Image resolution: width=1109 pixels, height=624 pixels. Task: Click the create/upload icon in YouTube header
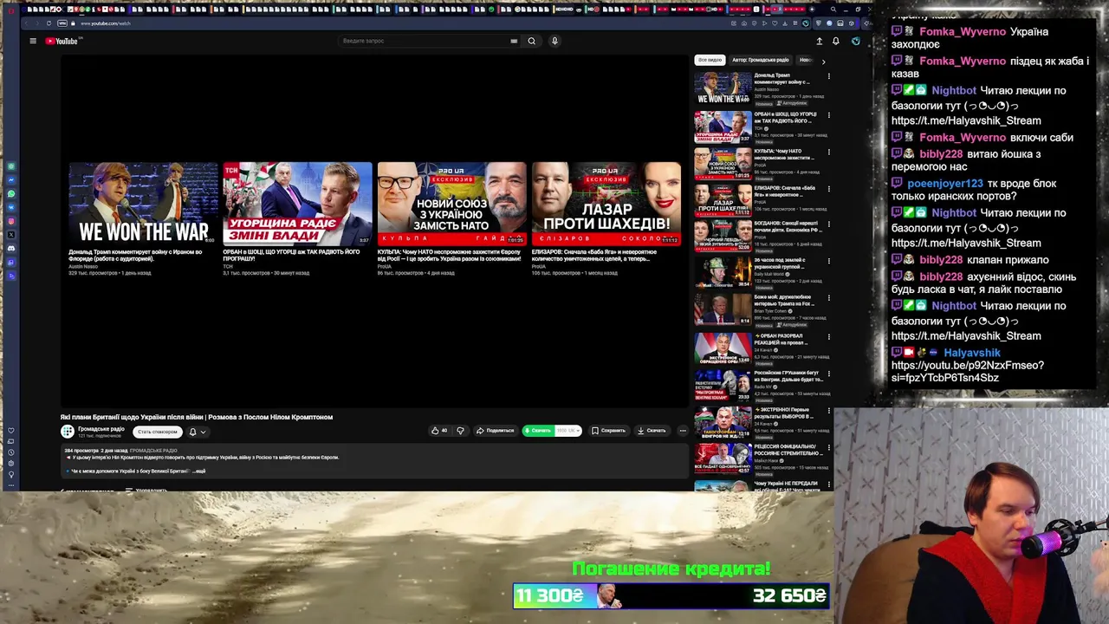point(819,41)
